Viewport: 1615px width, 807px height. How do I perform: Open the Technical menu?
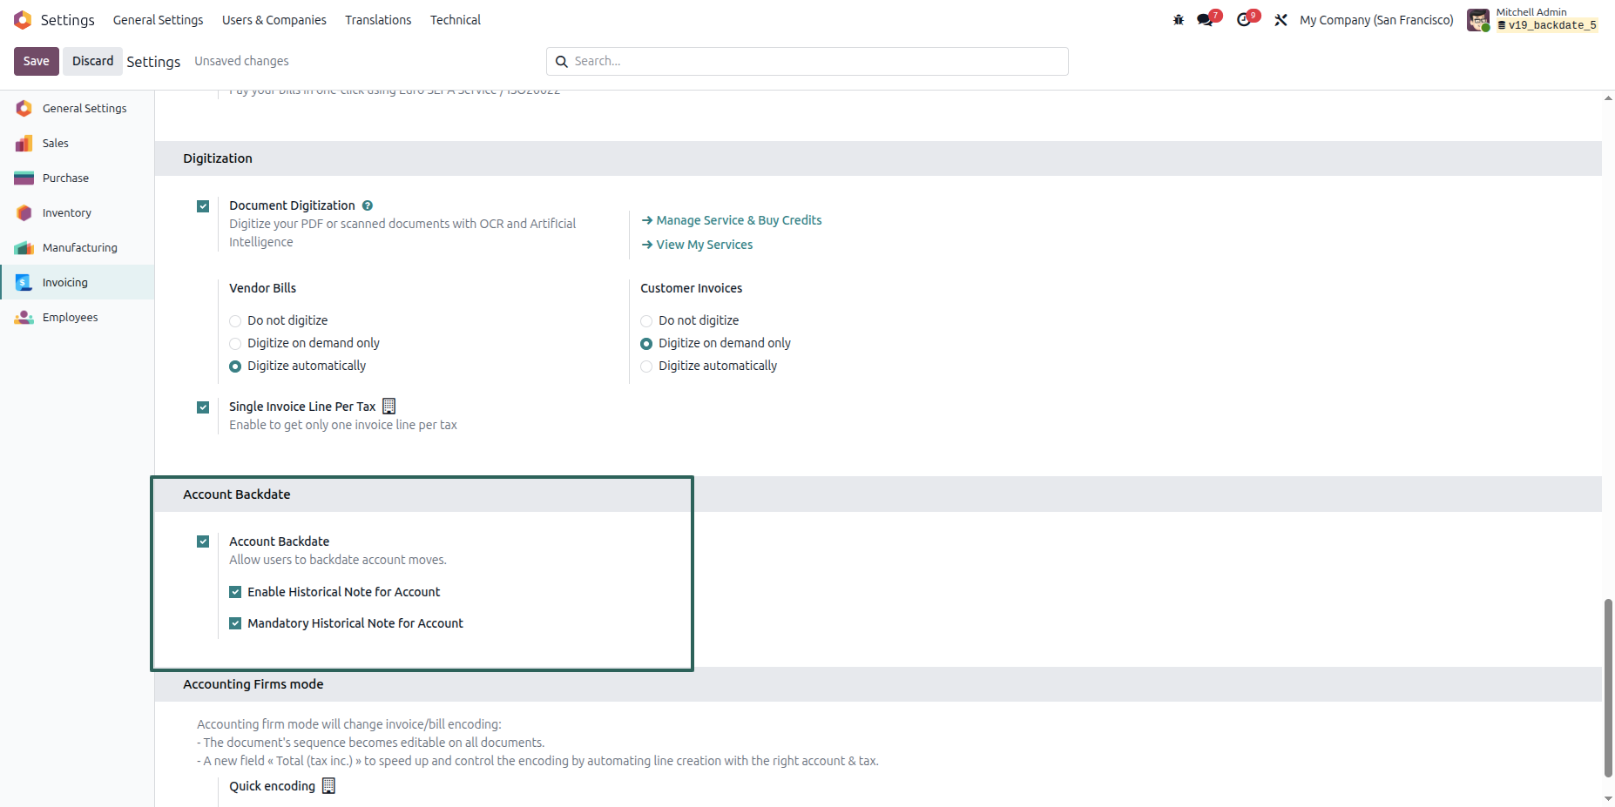click(456, 20)
